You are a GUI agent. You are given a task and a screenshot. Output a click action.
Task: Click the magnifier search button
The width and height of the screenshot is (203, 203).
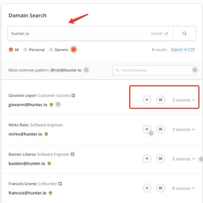point(185,33)
